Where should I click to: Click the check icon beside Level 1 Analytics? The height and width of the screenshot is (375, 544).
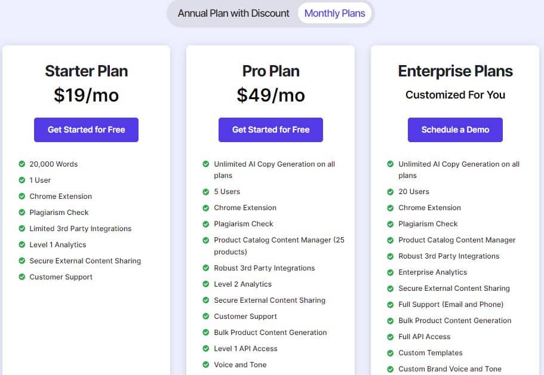22,245
